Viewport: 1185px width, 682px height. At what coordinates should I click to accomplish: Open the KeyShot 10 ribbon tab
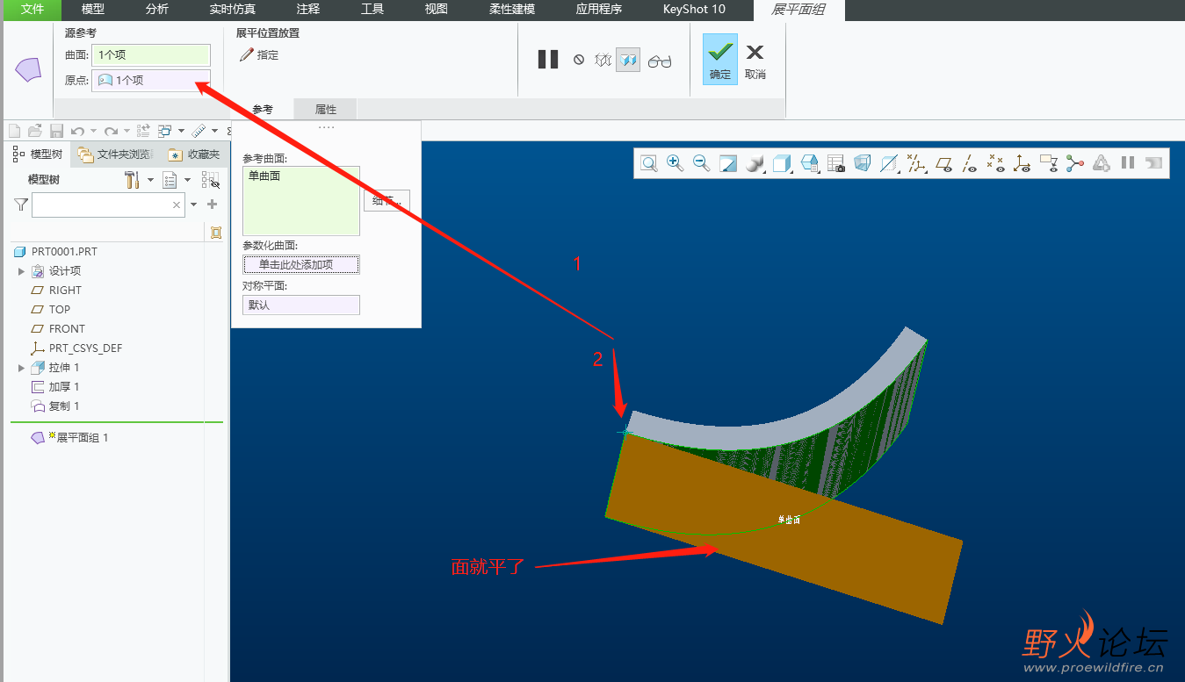[694, 10]
